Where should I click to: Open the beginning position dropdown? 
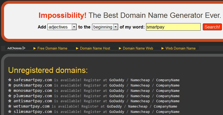[105, 27]
